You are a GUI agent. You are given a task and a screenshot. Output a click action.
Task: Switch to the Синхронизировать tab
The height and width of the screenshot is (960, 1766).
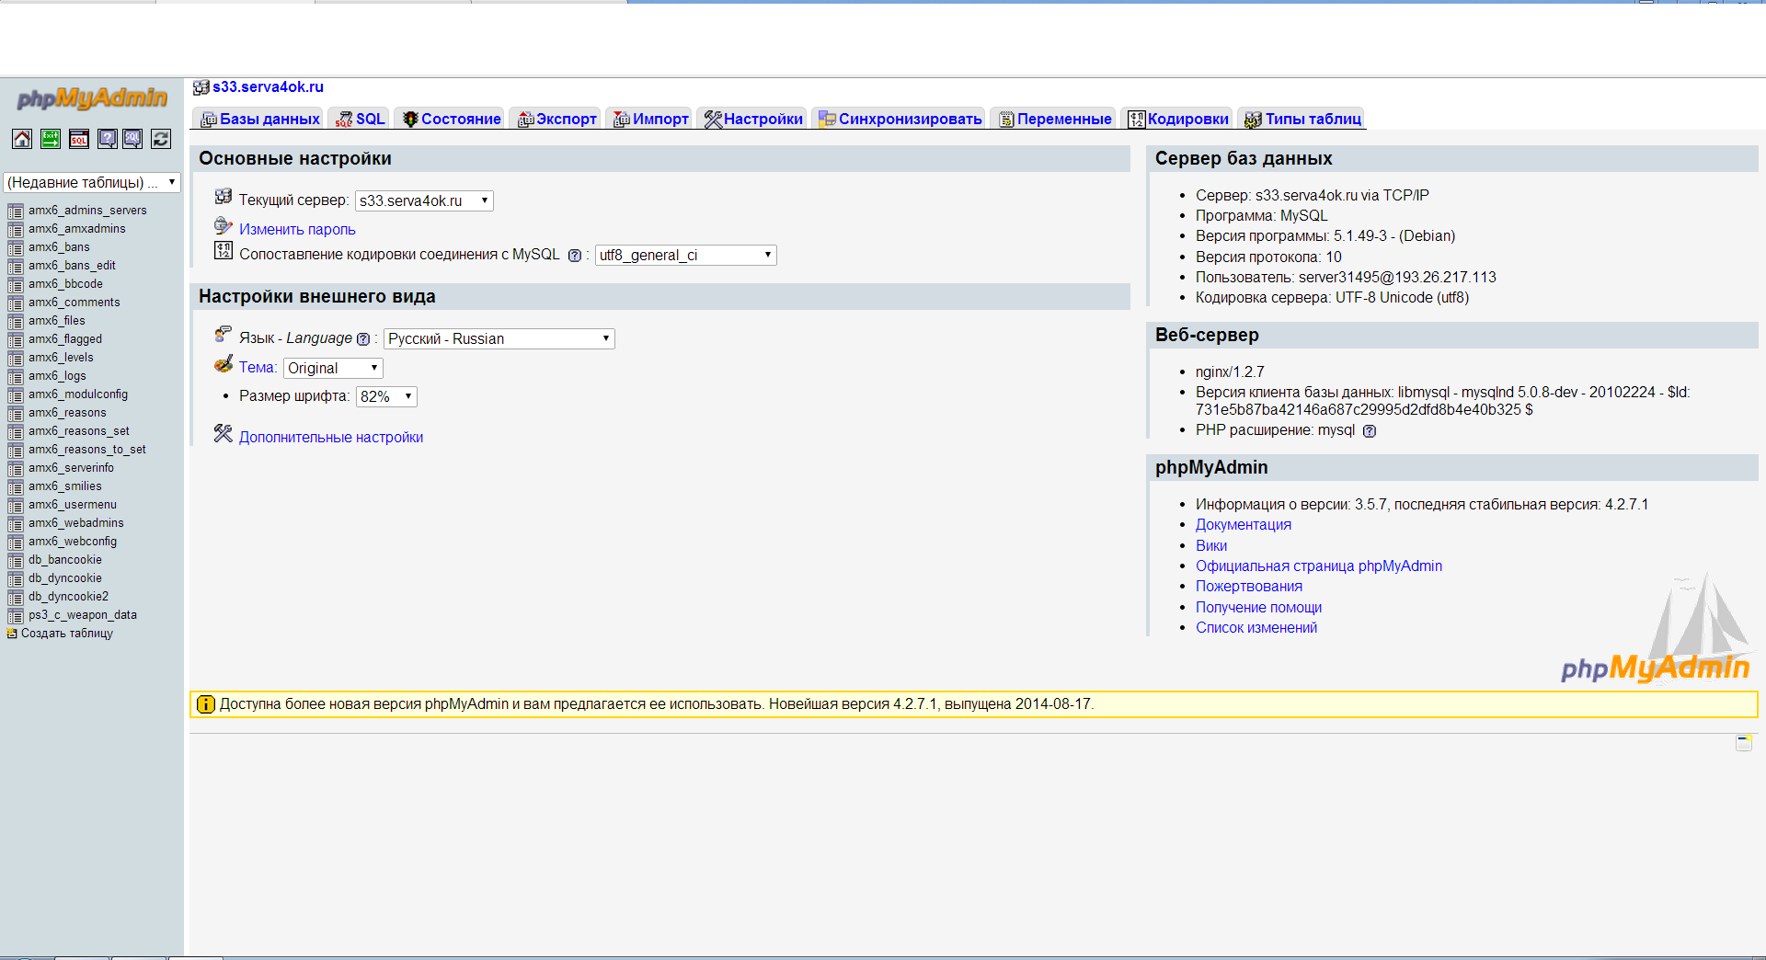pos(900,119)
